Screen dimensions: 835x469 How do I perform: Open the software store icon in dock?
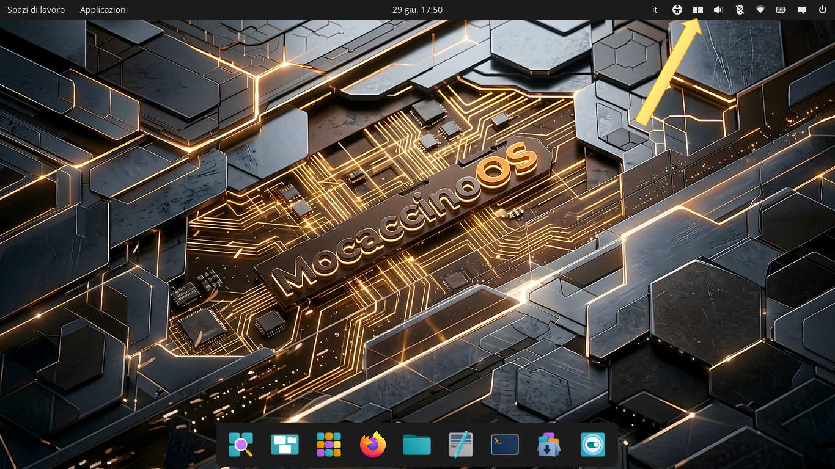[549, 445]
